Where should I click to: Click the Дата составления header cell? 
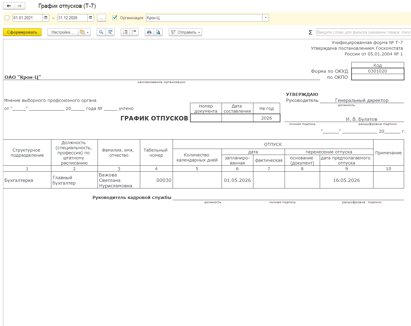237,108
